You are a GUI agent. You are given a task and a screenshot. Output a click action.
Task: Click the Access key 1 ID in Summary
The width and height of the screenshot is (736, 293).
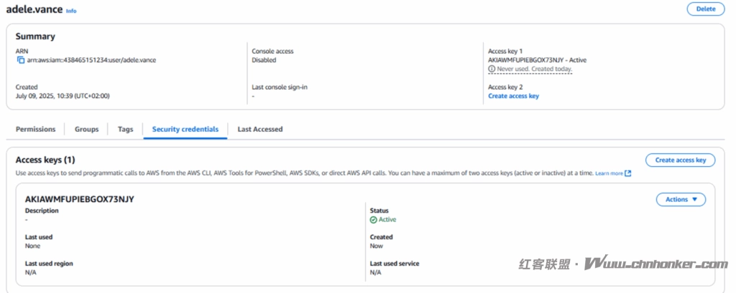(x=527, y=60)
